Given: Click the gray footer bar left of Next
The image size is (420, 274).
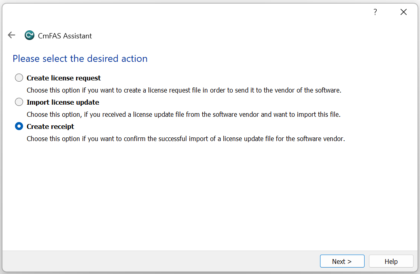Looking at the screenshot, I should click(162, 261).
